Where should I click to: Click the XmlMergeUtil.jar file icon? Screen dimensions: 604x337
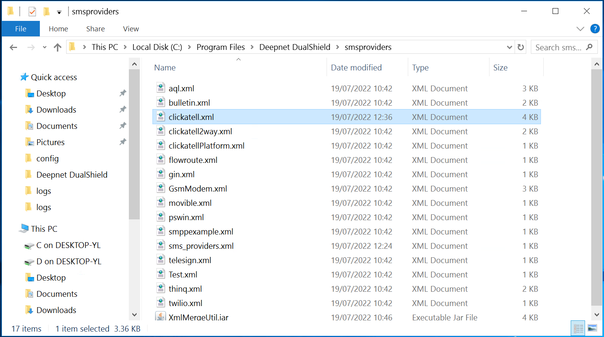161,316
